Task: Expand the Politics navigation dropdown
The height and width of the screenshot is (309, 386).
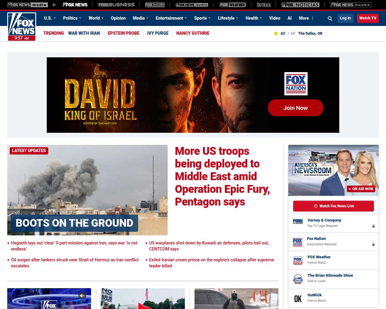Action: (72, 18)
